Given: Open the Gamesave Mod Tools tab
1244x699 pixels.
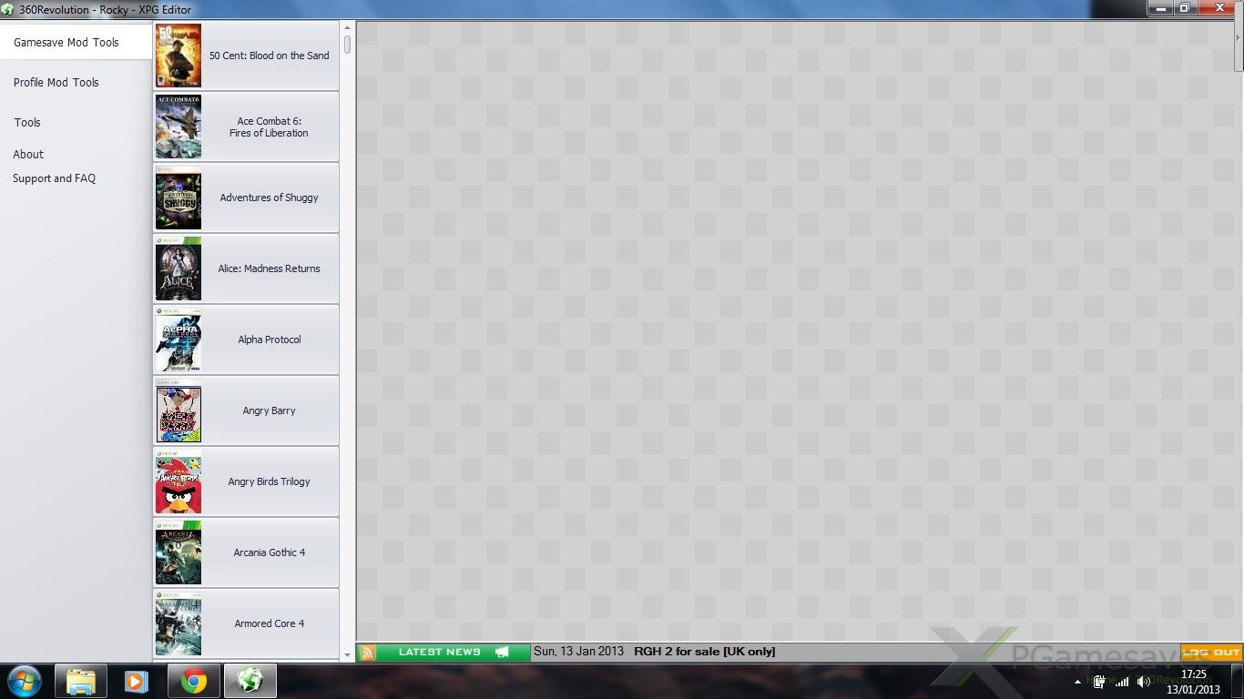Looking at the screenshot, I should (x=66, y=43).
